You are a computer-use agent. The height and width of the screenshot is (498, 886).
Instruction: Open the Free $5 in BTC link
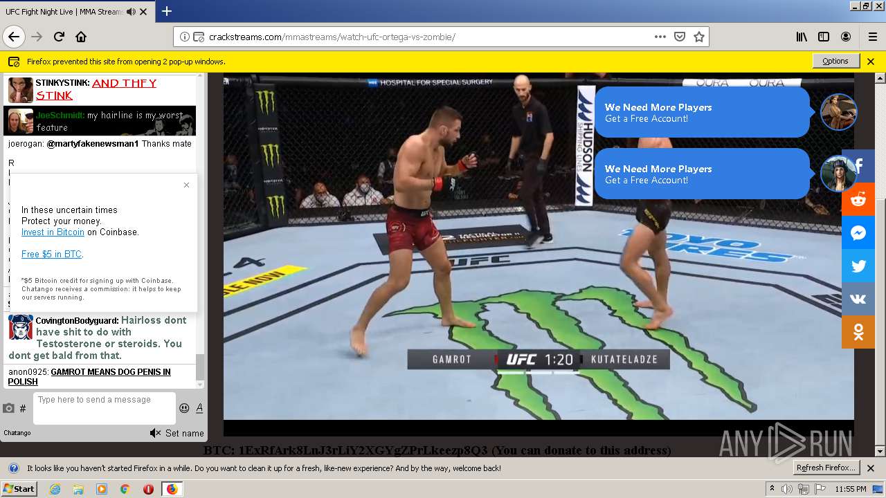pyautogui.click(x=52, y=255)
